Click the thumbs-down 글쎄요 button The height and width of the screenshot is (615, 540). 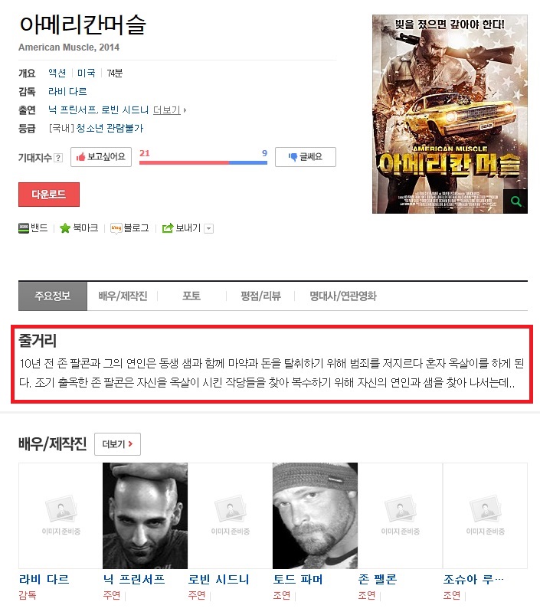coord(305,157)
